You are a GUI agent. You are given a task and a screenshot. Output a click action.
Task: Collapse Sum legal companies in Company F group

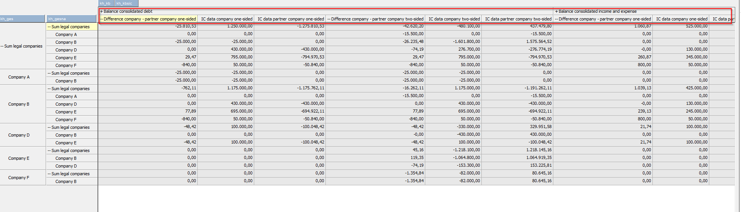[x=49, y=174]
